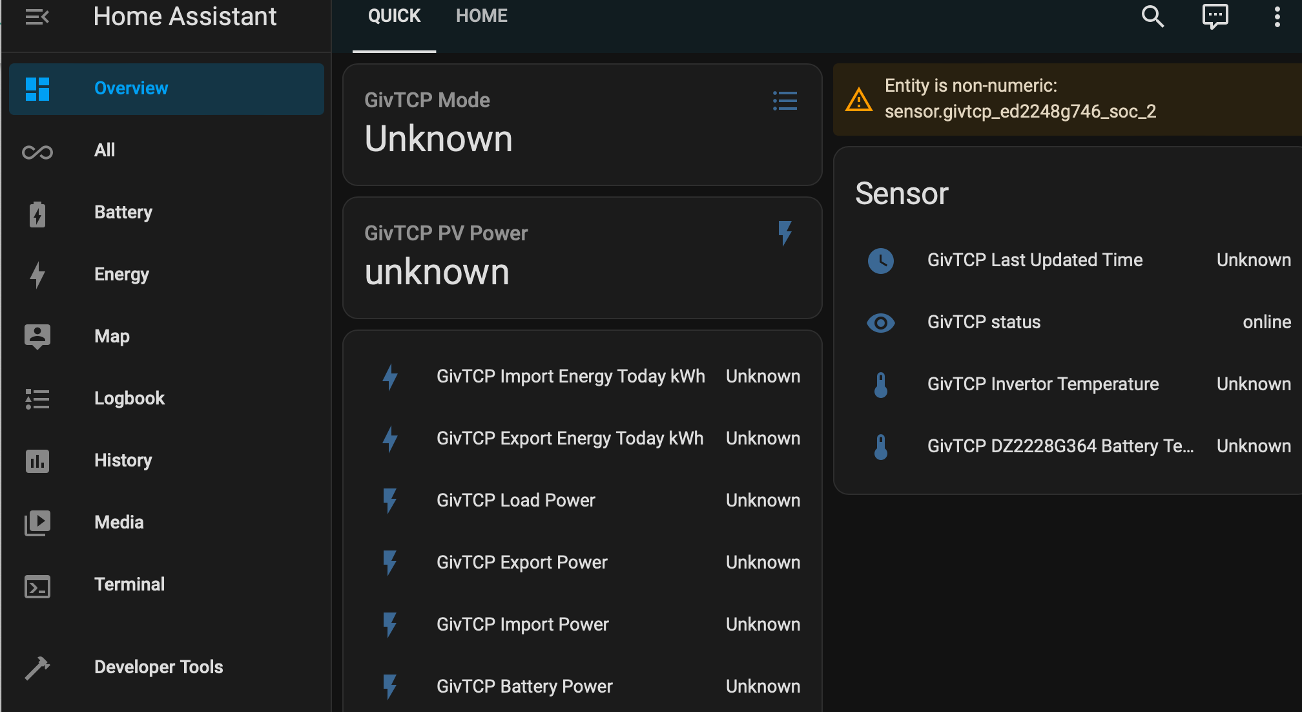This screenshot has height=712, width=1302.
Task: Click the flash icon on GivTCP PV Power card
Action: (785, 233)
